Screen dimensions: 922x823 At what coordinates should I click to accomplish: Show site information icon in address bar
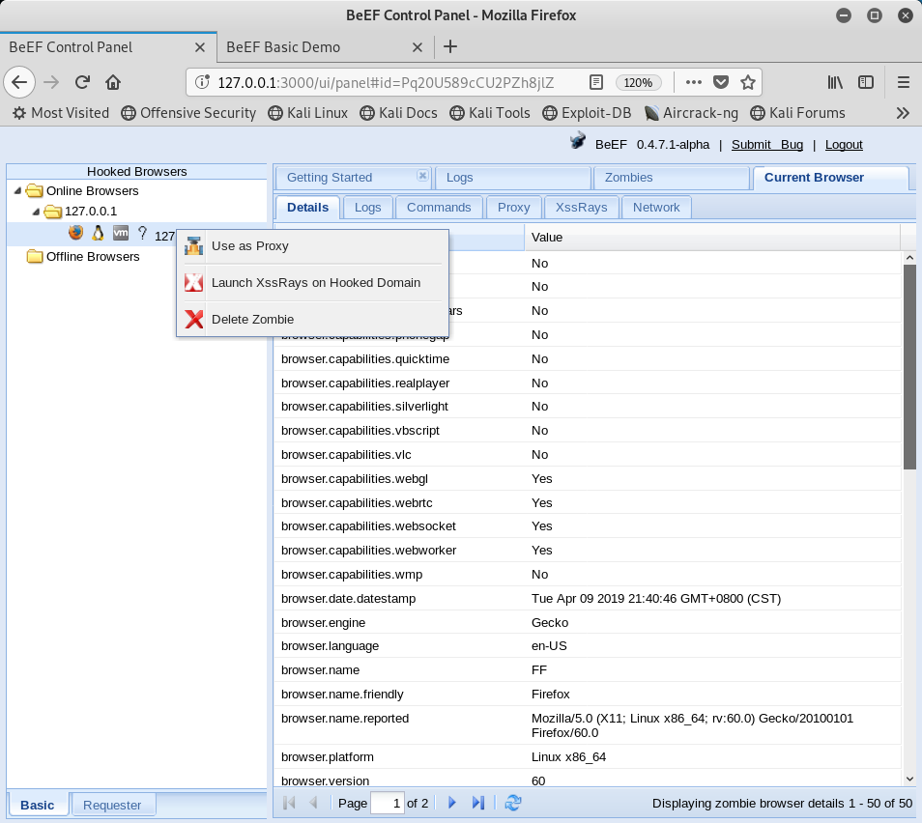click(x=202, y=82)
